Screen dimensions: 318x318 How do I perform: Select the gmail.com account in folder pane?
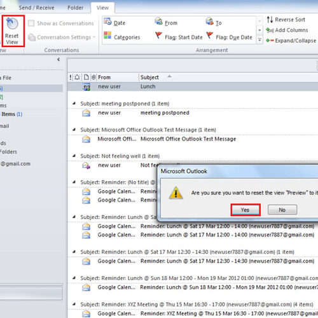click(x=15, y=163)
